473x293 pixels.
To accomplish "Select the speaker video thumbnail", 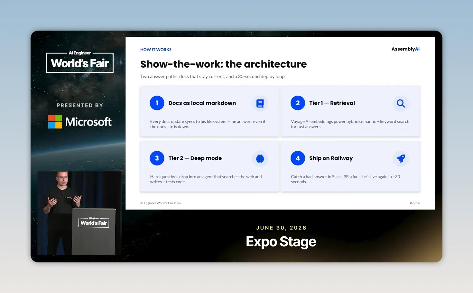I will tap(80, 213).
